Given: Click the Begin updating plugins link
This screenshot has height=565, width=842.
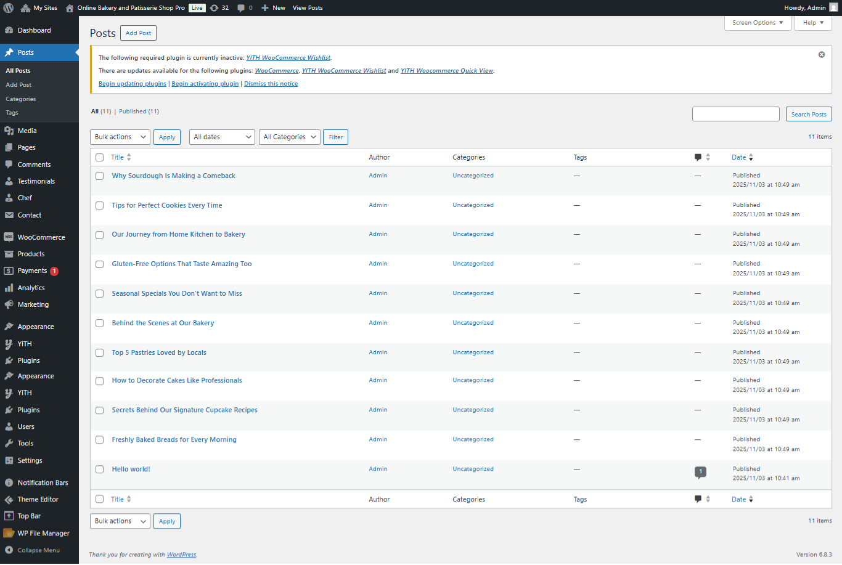Looking at the screenshot, I should tap(132, 84).
